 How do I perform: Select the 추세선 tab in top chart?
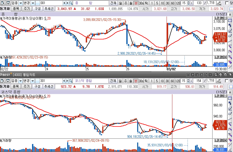(49, 9)
